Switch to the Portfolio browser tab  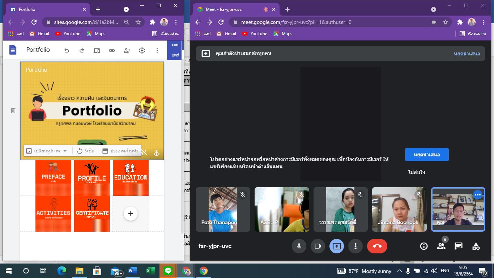[43, 9]
